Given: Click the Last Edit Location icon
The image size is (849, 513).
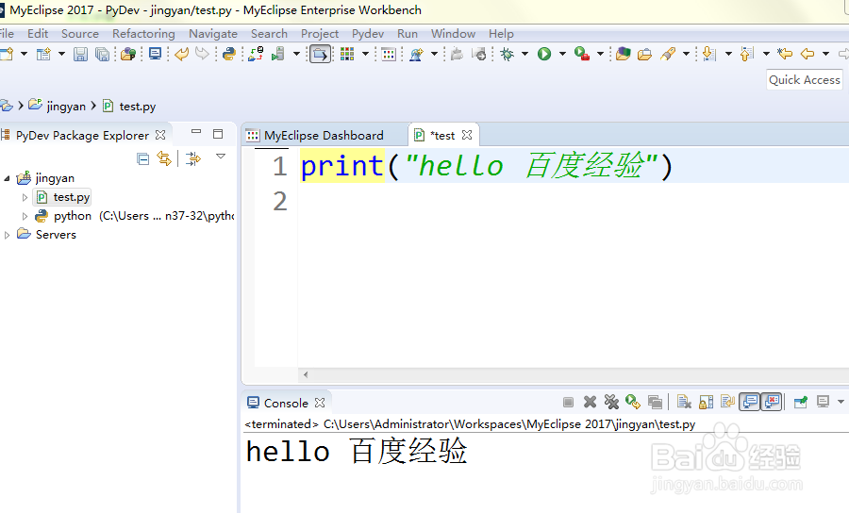Looking at the screenshot, I should tap(785, 54).
